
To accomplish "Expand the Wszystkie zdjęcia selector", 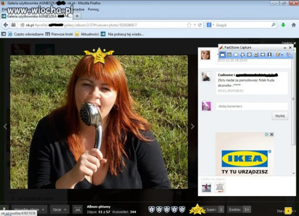I will tap(29, 210).
